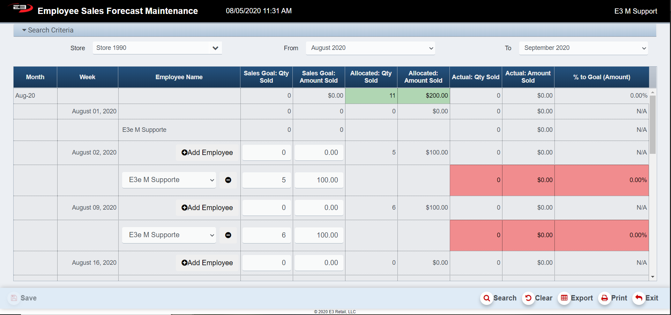Click amount goal field showing 100.00 for August 09
The image size is (671, 315).
click(x=319, y=235)
